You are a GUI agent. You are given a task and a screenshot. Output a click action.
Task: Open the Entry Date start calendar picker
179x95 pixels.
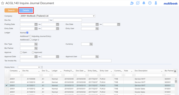[36, 29]
